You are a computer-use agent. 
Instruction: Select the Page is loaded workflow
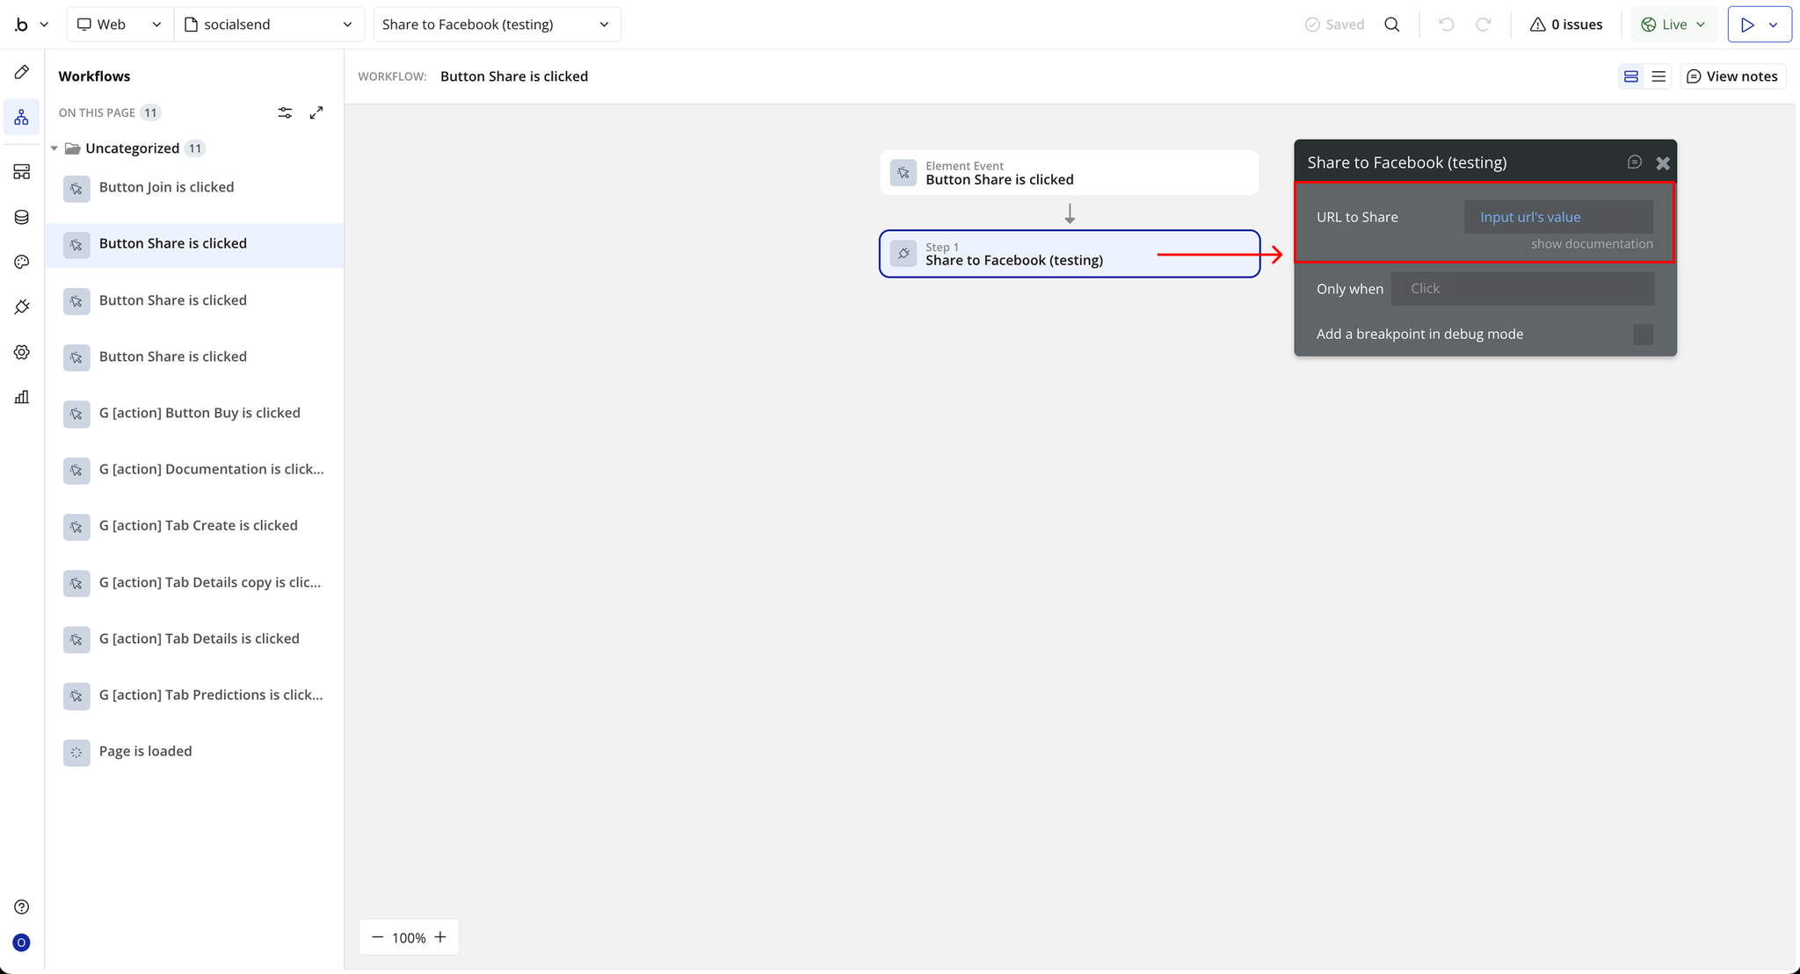[x=146, y=752]
